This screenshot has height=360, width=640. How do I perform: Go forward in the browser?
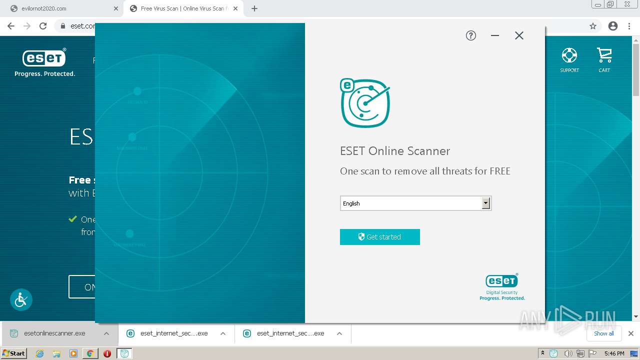pyautogui.click(x=27, y=26)
